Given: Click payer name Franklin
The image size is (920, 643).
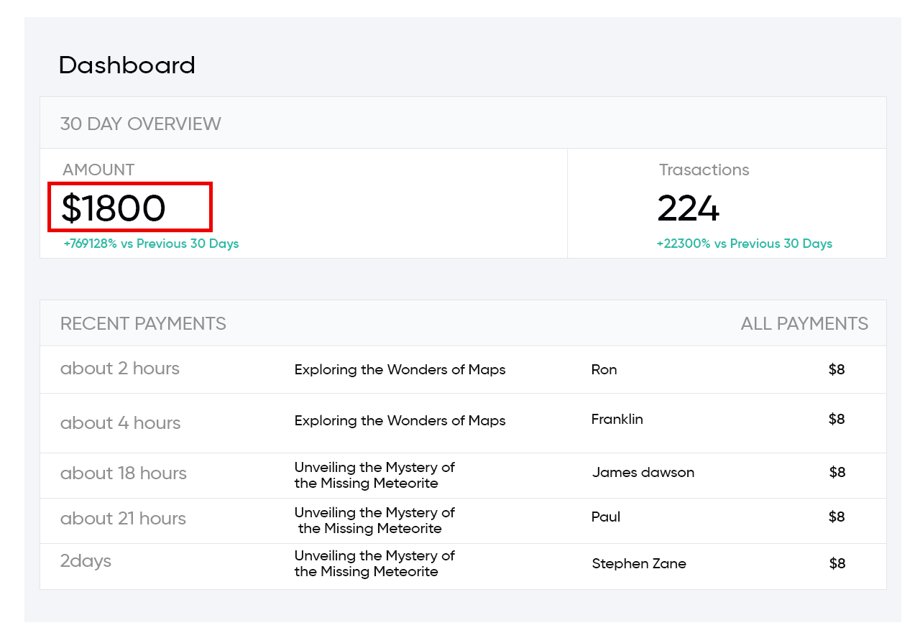Looking at the screenshot, I should [x=617, y=420].
